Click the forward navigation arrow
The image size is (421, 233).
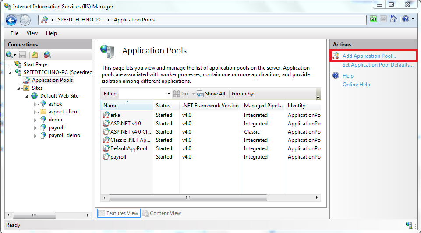click(x=25, y=20)
